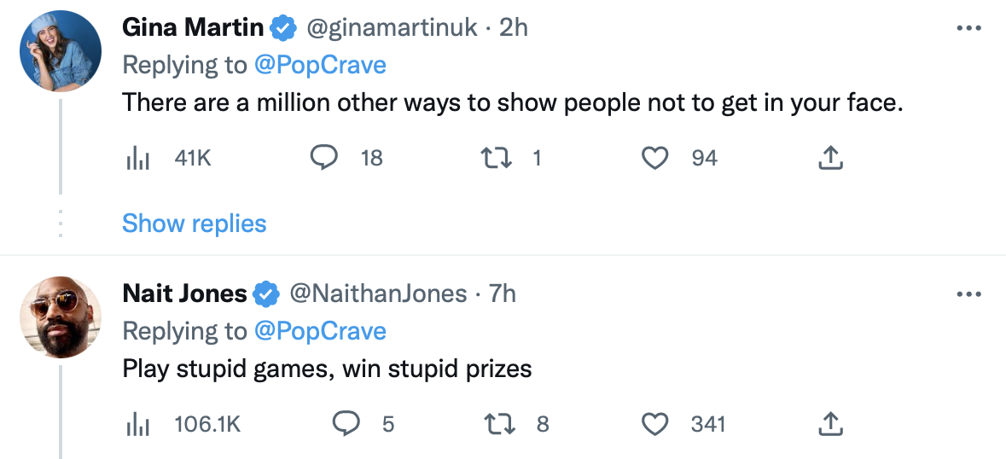Open @PopCrave link in Nait's reply
Image resolution: width=1006 pixels, height=459 pixels.
[320, 331]
